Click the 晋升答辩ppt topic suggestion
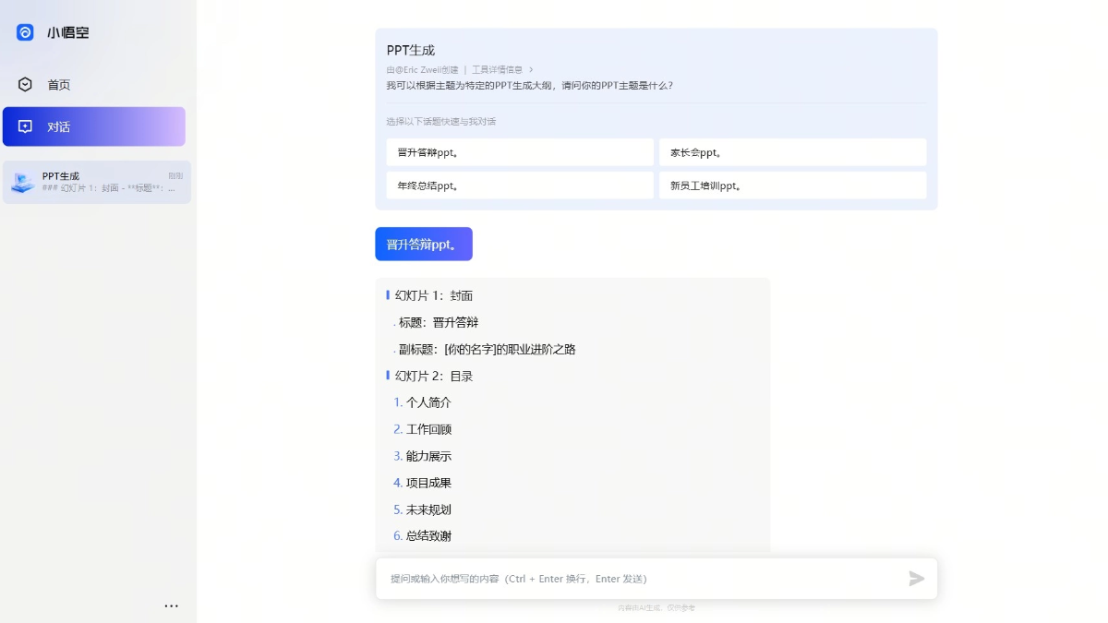Screen dimensions: 1108x623 tap(519, 151)
